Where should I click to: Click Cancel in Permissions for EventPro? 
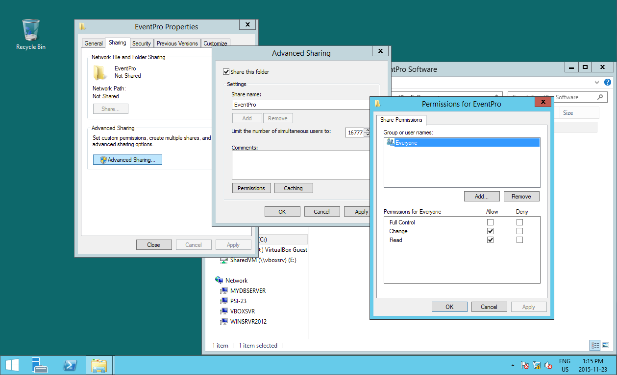click(489, 307)
